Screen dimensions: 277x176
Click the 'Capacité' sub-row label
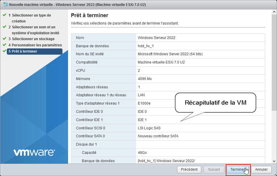coord(89,153)
